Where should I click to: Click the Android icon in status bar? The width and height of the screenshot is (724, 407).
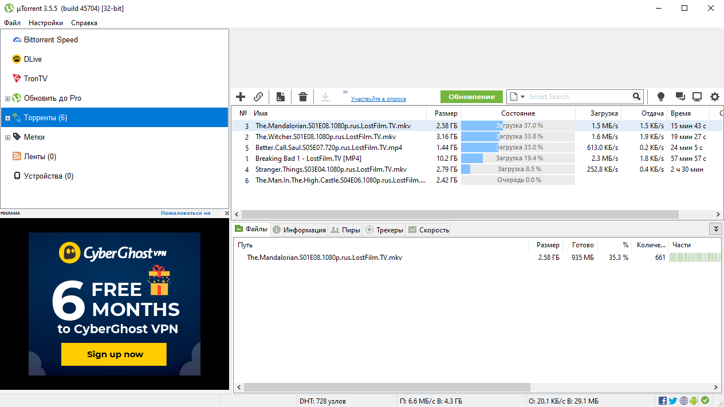pos(694,401)
